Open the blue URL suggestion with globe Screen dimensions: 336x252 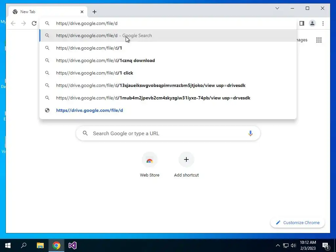(168, 110)
